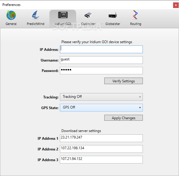Click IP Address 3 field 107.21.94.132
The height and width of the screenshot is (176, 179).
tap(101, 160)
